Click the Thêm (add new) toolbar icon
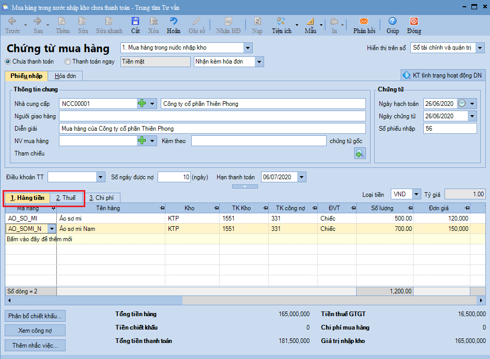This screenshot has width=490, height=359. (62, 21)
